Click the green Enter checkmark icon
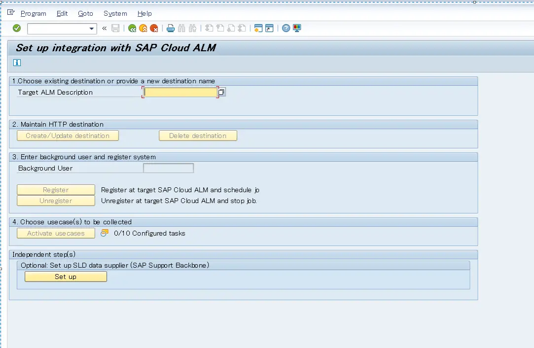This screenshot has width=534, height=348. 17,28
